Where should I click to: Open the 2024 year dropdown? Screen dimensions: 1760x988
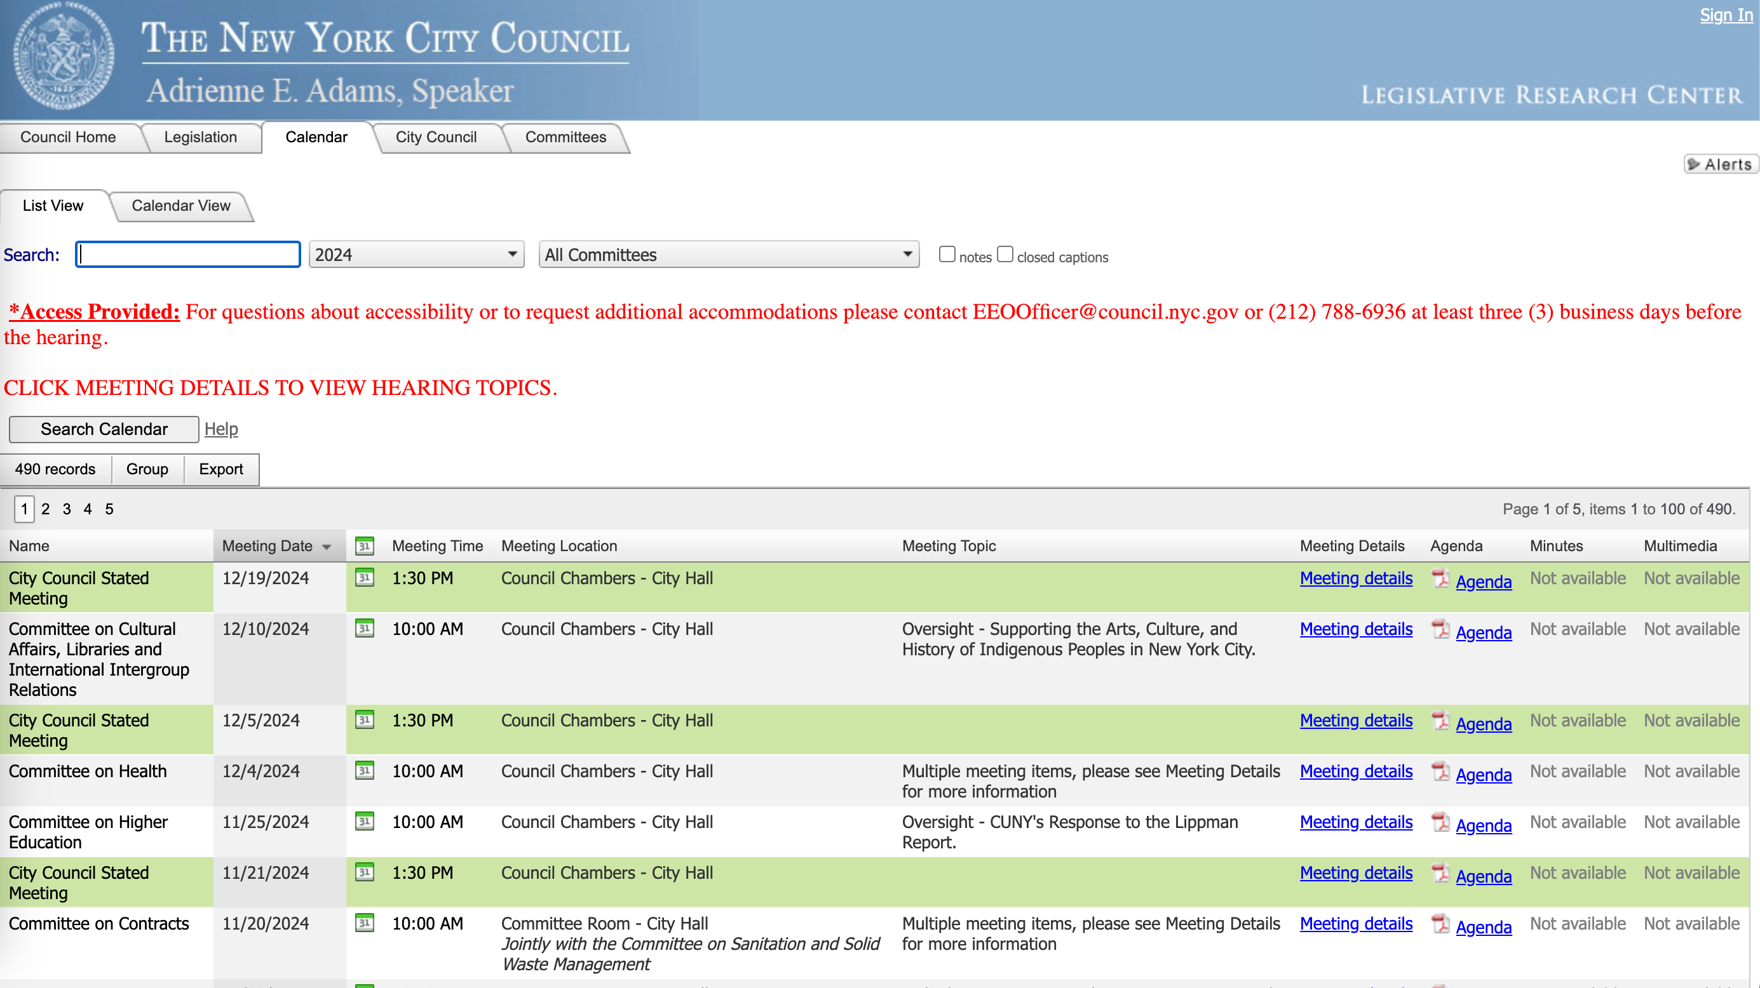(416, 255)
